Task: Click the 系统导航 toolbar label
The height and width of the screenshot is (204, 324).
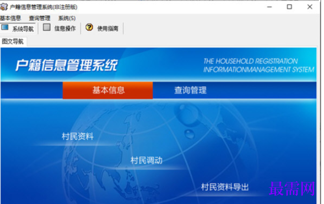Action: point(23,29)
